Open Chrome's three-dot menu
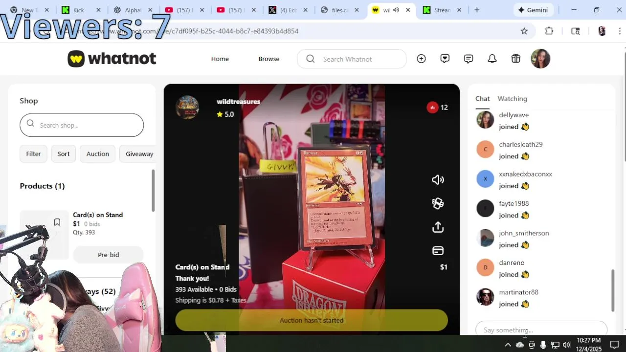This screenshot has width=626, height=352. 620,31
